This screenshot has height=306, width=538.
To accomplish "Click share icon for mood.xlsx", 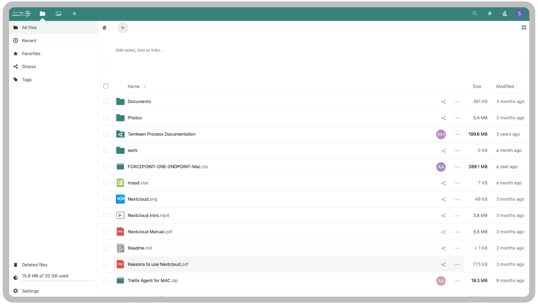I will pos(443,183).
